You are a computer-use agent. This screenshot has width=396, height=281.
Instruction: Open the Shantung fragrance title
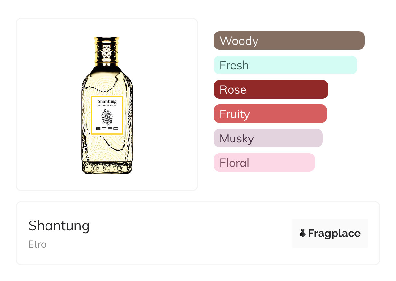pyautogui.click(x=59, y=226)
